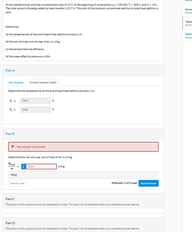The image size is (192, 232).
Task: Click item (b) net work per unit mass
Action: [33, 42]
